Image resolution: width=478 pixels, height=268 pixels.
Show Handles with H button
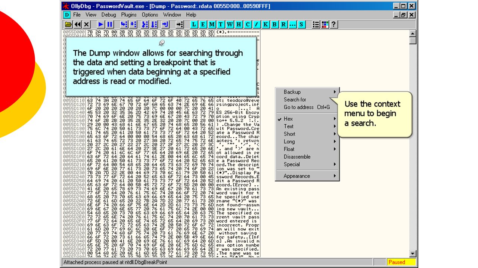pyautogui.click(x=239, y=25)
